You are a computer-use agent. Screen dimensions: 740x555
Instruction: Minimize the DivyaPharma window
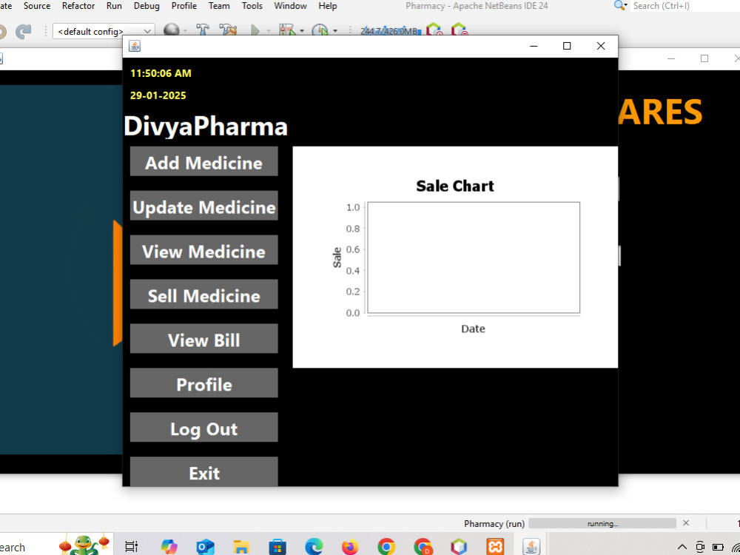pos(534,46)
